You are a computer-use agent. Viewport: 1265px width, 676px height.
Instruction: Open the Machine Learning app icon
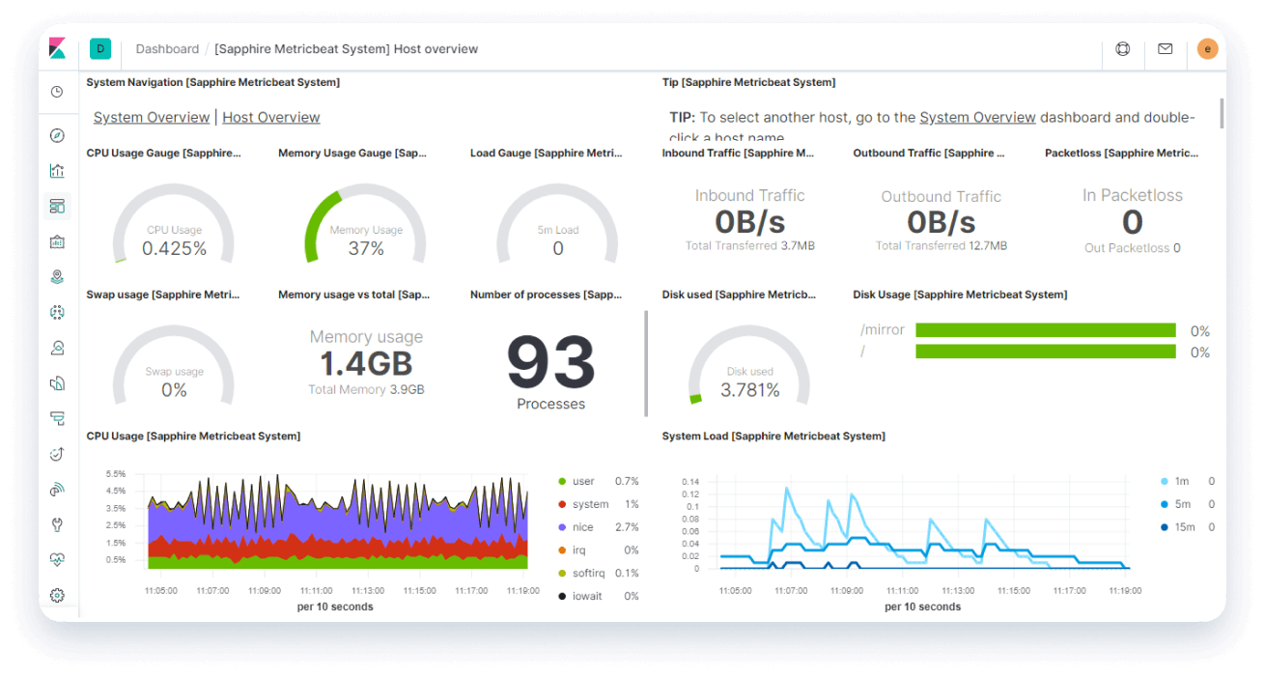point(57,312)
